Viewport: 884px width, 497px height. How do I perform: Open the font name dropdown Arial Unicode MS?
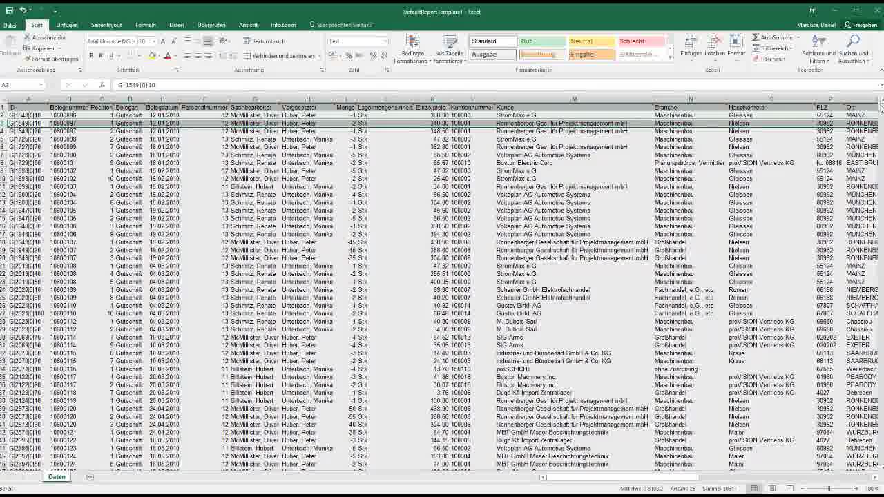(x=133, y=41)
